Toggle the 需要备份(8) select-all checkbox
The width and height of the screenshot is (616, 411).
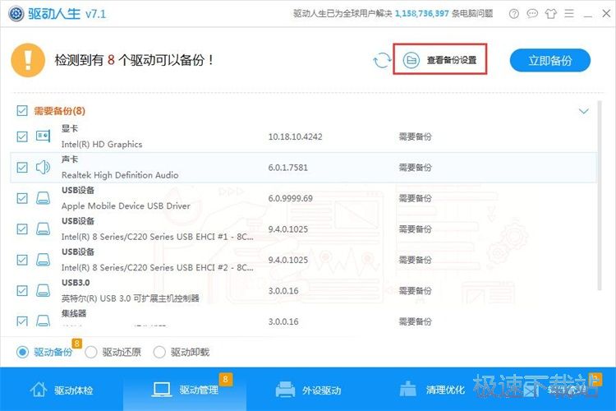click(22, 111)
